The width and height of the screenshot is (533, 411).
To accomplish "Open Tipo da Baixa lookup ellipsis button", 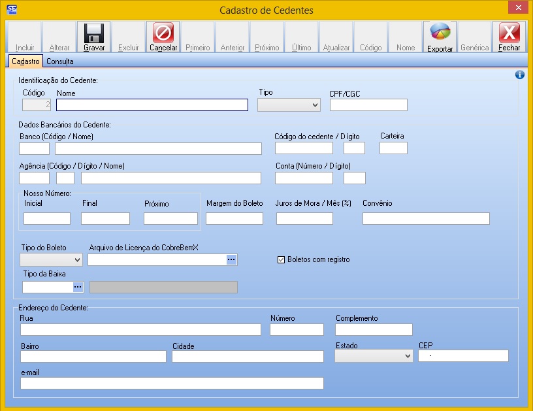I will (78, 287).
